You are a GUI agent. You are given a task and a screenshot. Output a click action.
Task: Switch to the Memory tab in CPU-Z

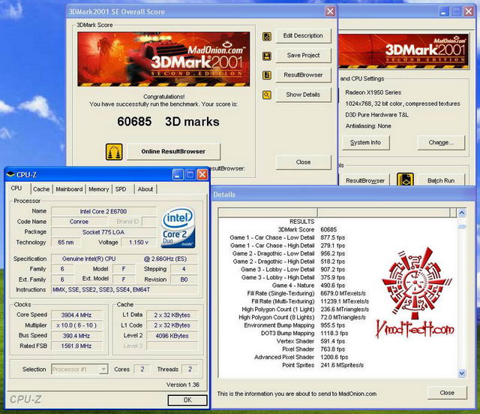pyautogui.click(x=98, y=189)
